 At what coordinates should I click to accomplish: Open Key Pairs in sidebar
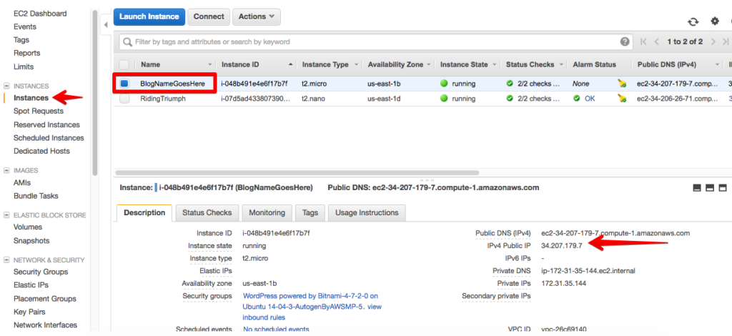29,312
